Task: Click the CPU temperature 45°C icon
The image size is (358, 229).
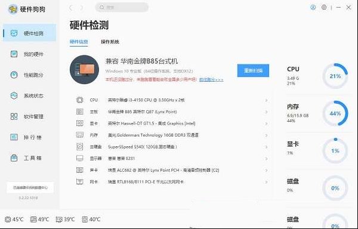Action: pyautogui.click(x=8, y=219)
